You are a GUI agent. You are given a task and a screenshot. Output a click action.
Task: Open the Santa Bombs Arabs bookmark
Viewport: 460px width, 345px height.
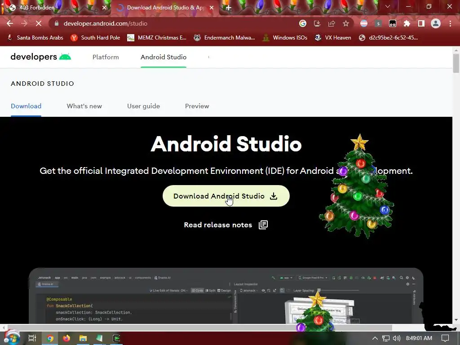pos(35,38)
